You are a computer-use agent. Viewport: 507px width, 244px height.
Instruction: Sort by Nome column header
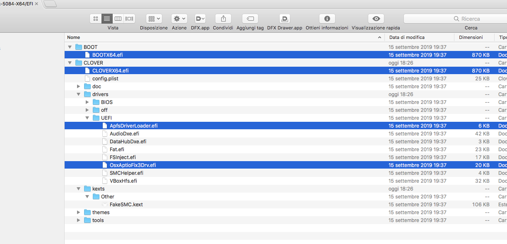click(x=225, y=37)
